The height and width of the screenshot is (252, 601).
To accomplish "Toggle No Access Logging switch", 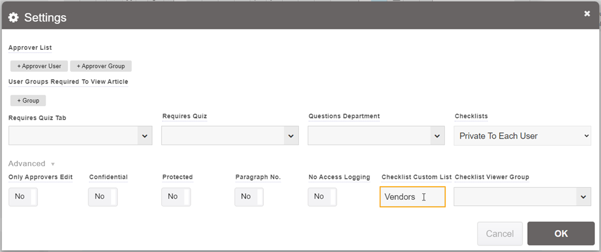I will pos(322,196).
